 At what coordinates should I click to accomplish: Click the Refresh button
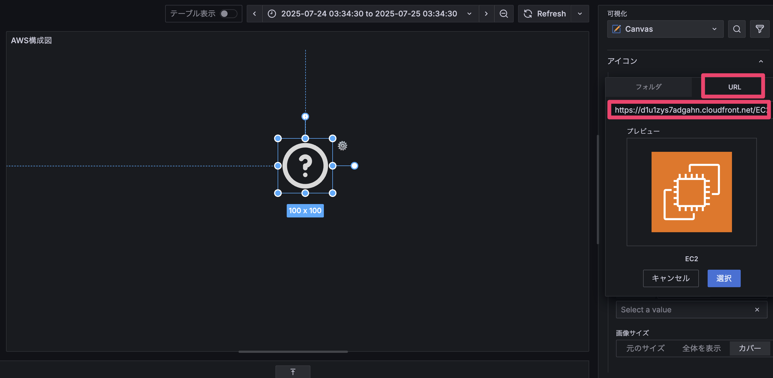(545, 14)
